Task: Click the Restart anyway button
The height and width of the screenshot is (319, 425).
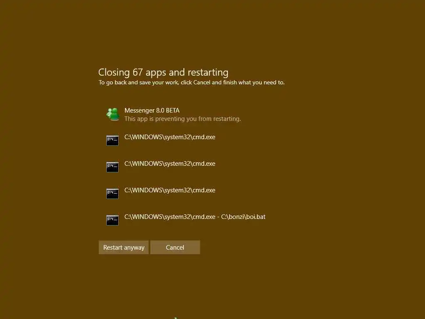Action: click(124, 248)
